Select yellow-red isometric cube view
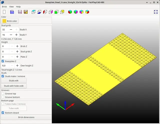Image resolution: width=160 pixels, height=124 pixels. pos(87,12)
